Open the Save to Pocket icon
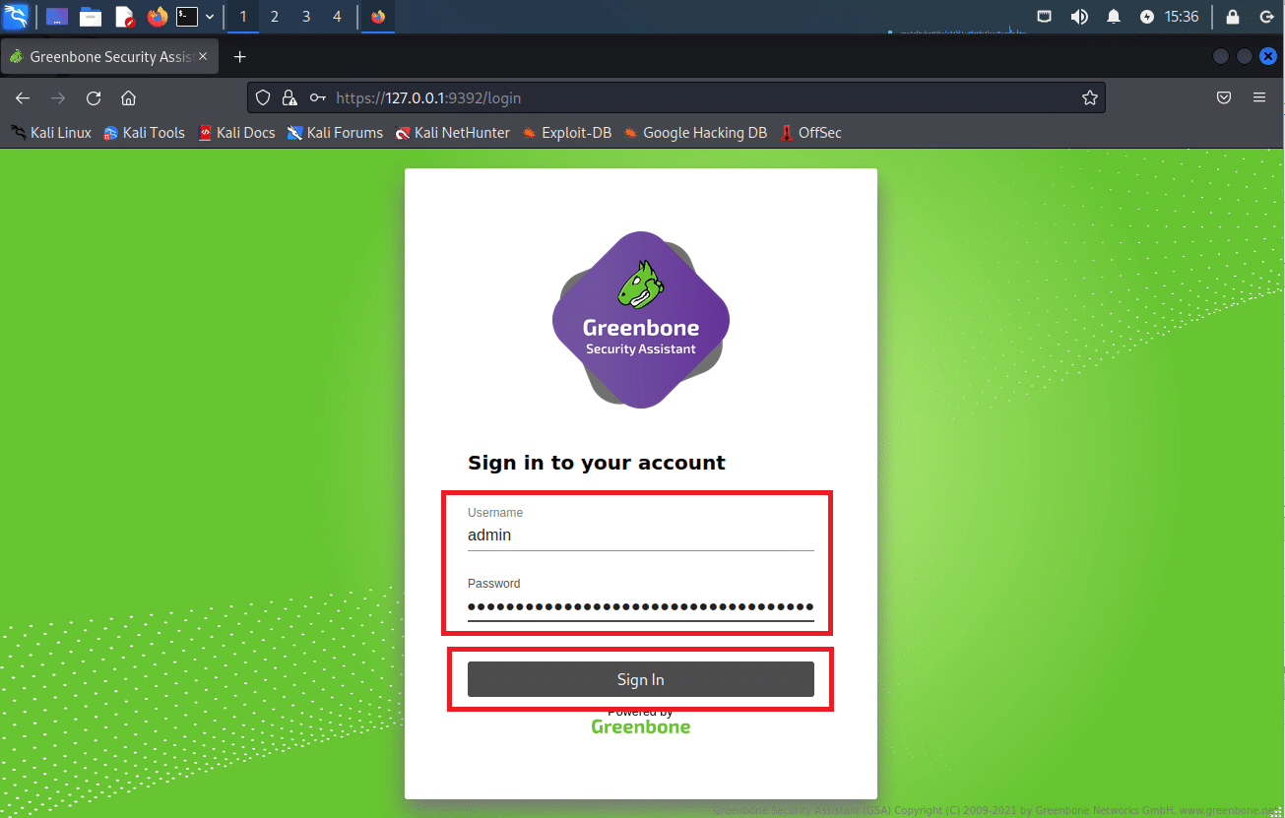Viewport: 1285px width, 818px height. pyautogui.click(x=1224, y=97)
